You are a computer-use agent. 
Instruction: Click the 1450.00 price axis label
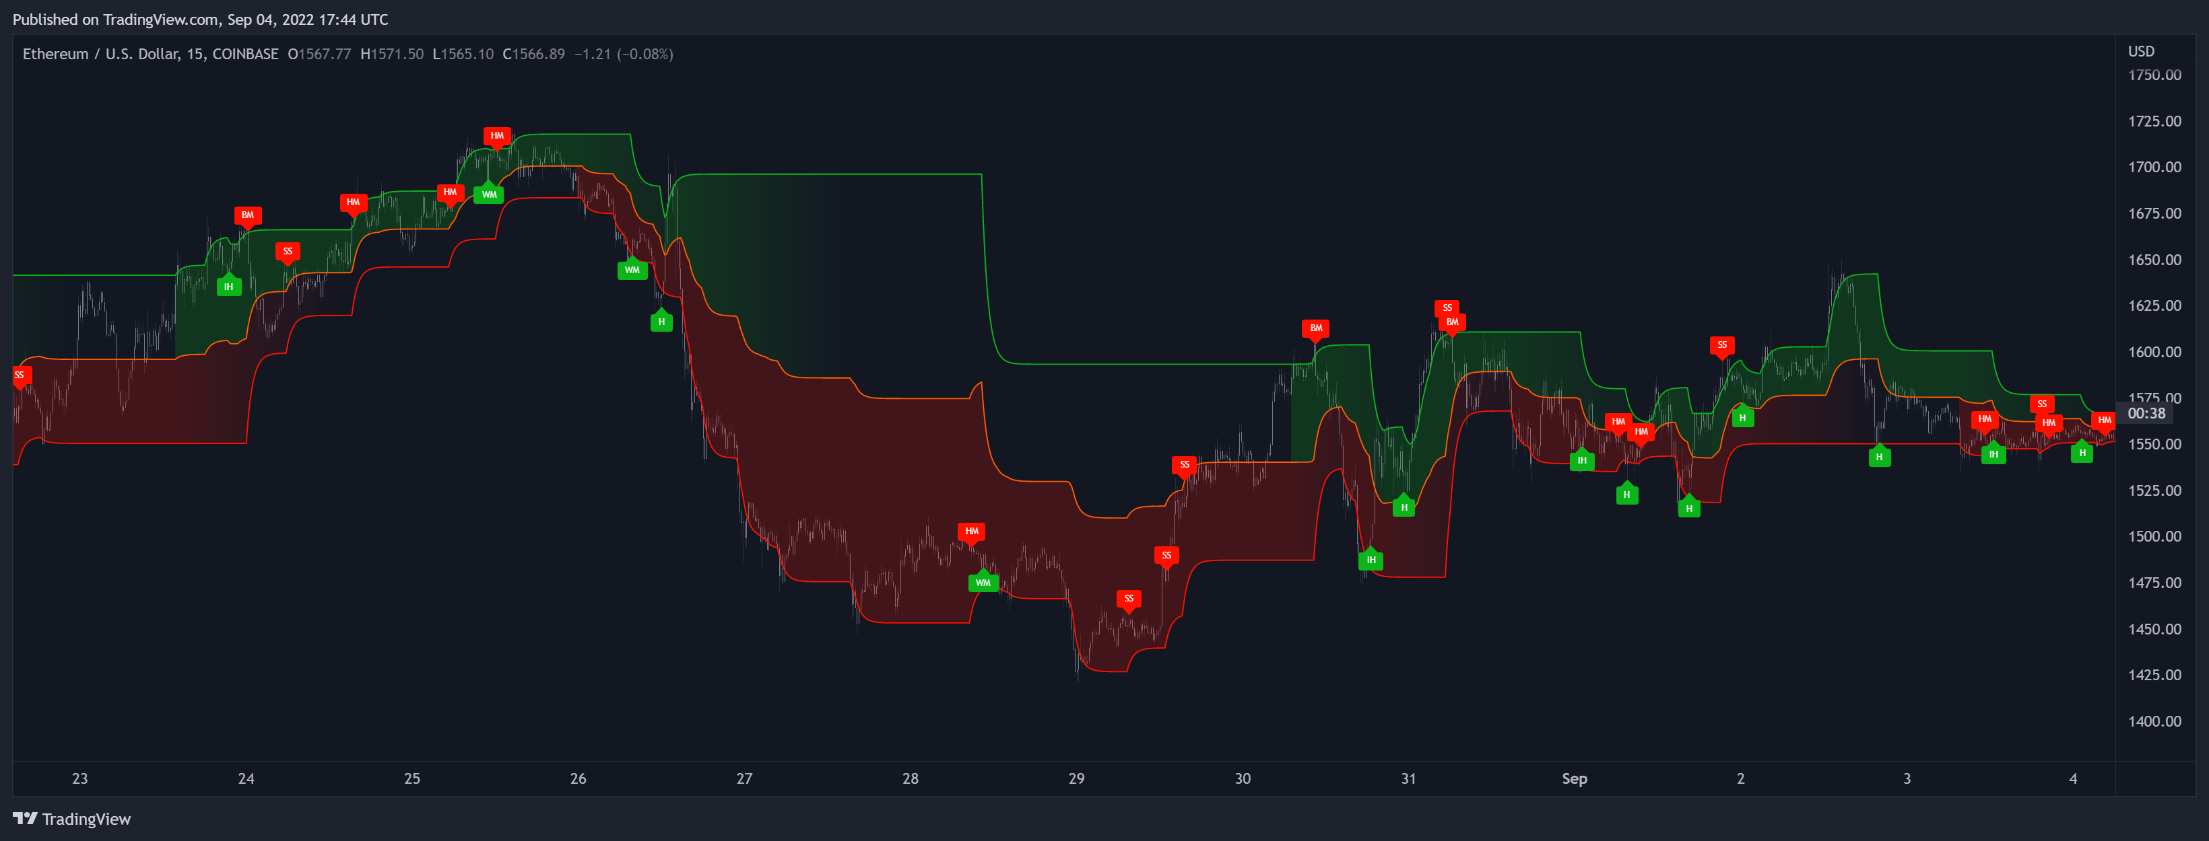[2154, 630]
